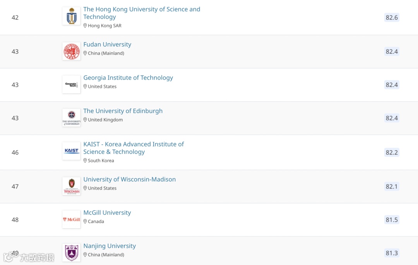
Task: Click the McGill University logo
Action: pyautogui.click(x=72, y=219)
